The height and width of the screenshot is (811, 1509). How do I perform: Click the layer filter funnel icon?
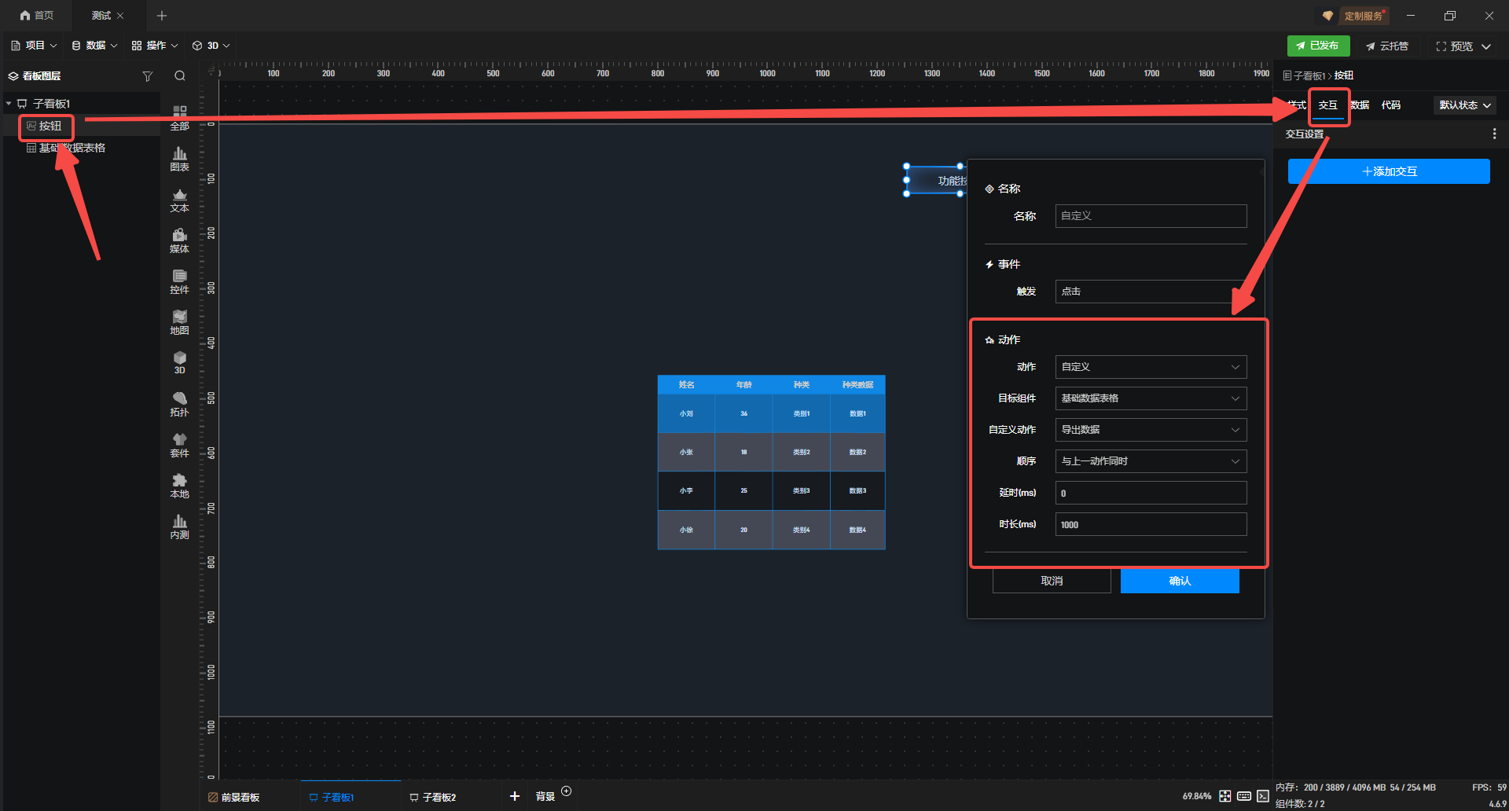[x=147, y=76]
